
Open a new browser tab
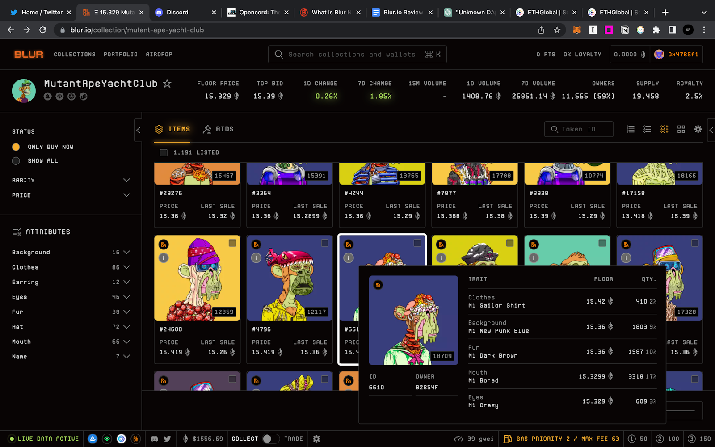pos(665,13)
